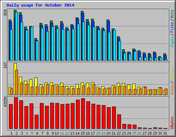Click the blue files bar for day 20
This screenshot has width=176, height=137.
tap(109, 27)
